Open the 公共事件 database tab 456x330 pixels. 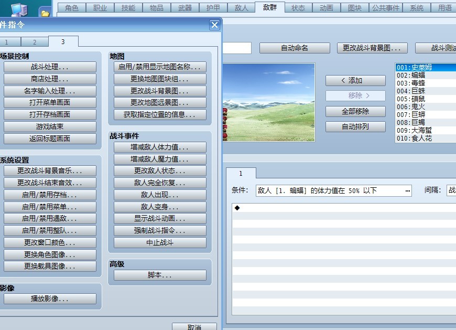coord(386,8)
